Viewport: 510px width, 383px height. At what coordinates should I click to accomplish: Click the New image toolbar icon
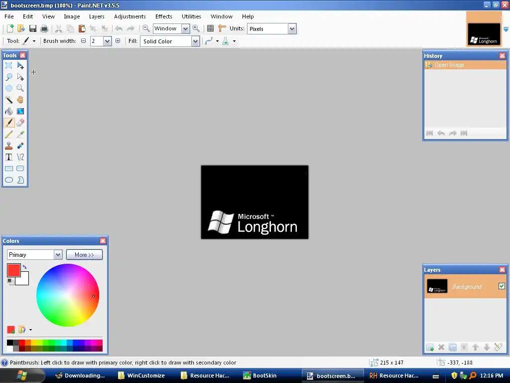10,28
